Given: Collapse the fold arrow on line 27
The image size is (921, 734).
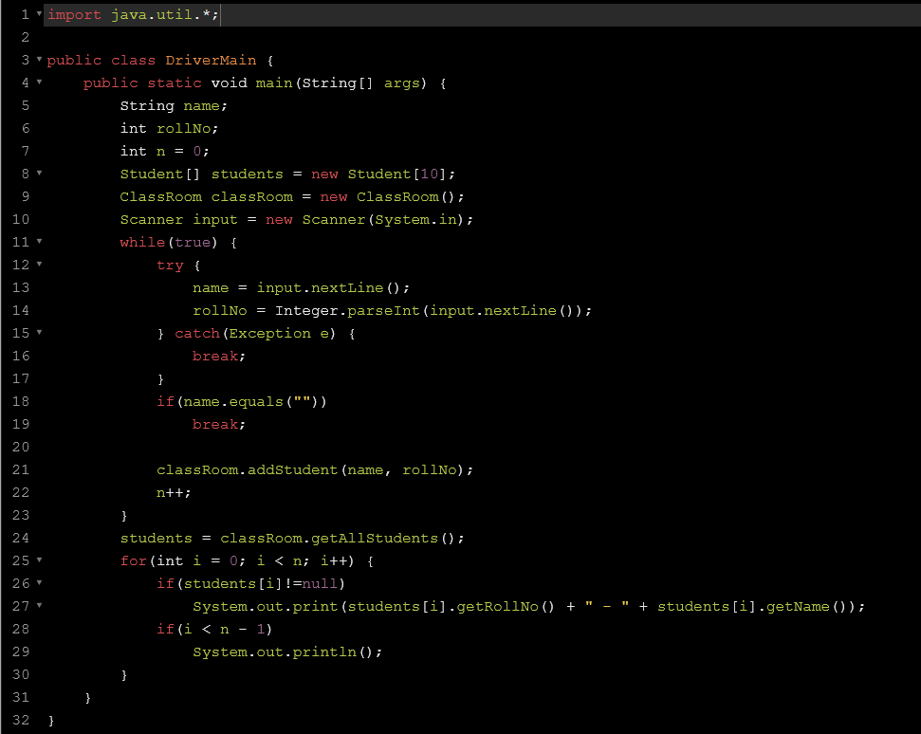Looking at the screenshot, I should (x=38, y=606).
